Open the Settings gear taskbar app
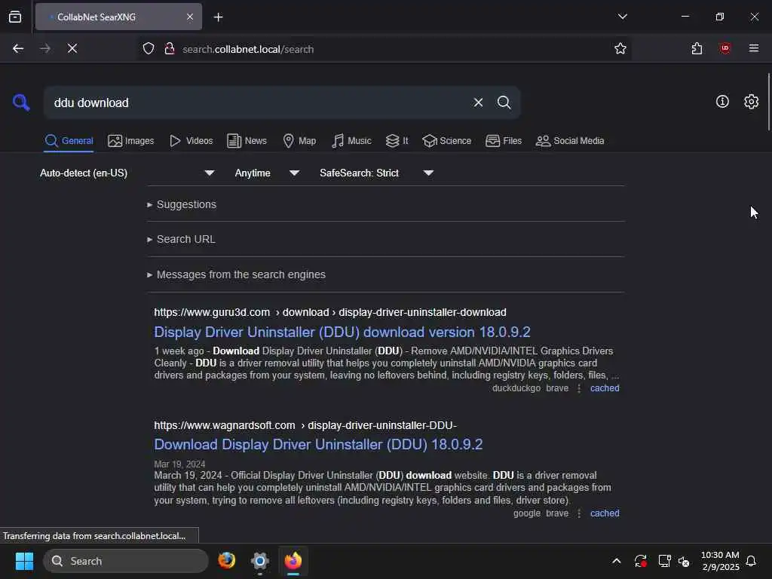772x579 pixels. 260,560
